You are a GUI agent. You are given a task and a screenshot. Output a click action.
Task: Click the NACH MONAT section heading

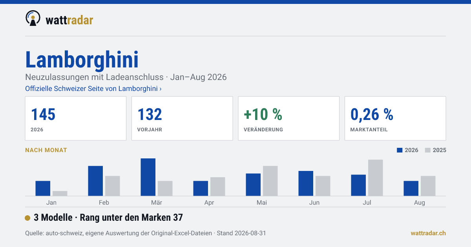[46, 150]
